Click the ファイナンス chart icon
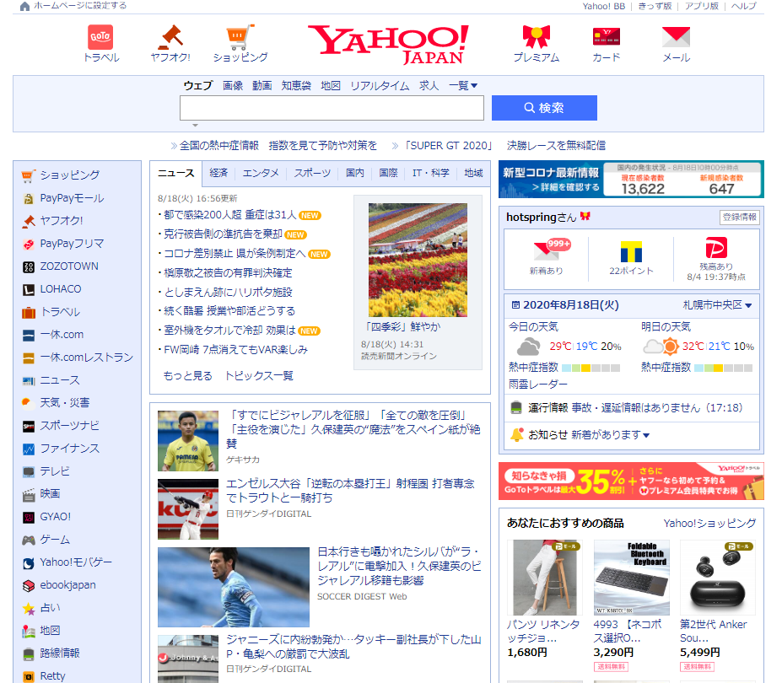The image size is (782, 683). click(29, 449)
